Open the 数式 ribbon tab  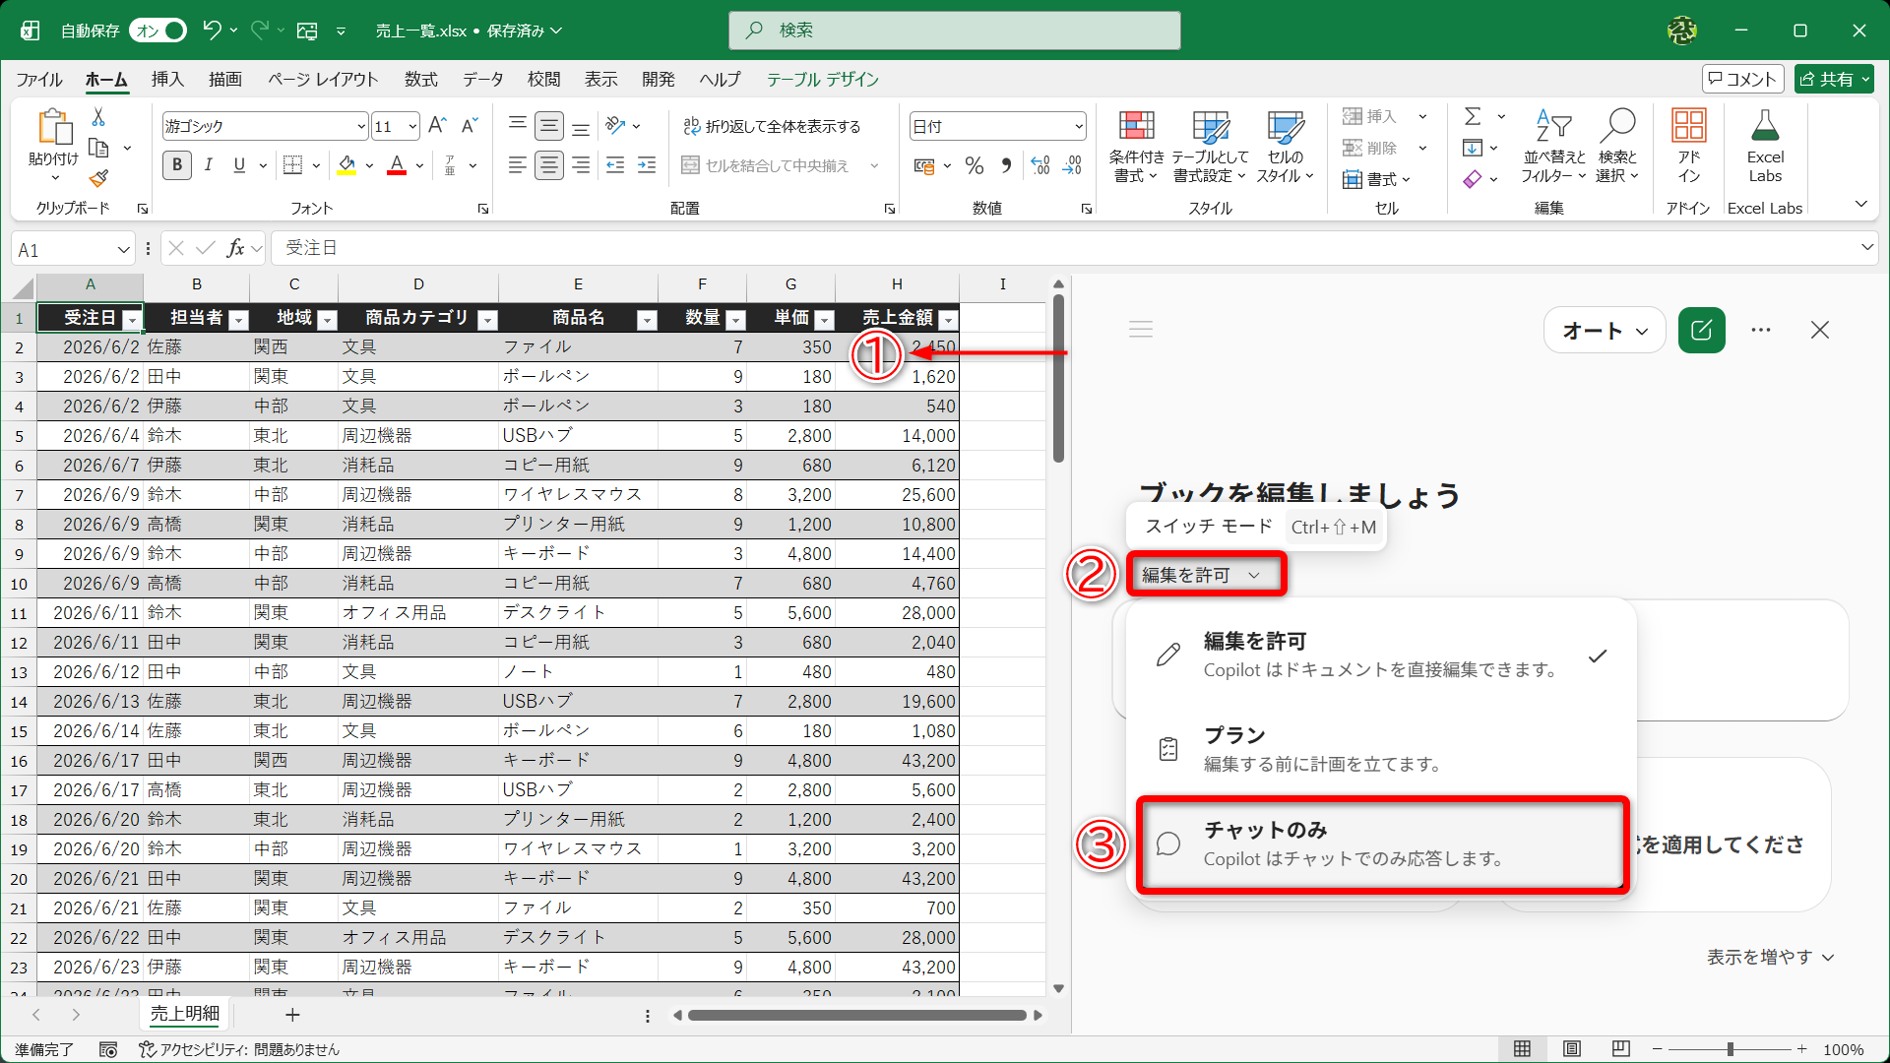click(x=421, y=80)
